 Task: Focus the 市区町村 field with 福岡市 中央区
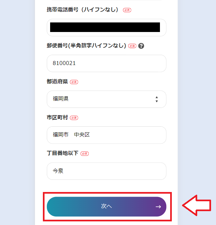point(107,135)
